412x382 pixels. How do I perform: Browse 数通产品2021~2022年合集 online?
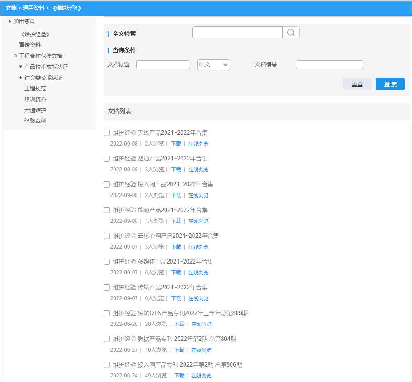pos(198,170)
